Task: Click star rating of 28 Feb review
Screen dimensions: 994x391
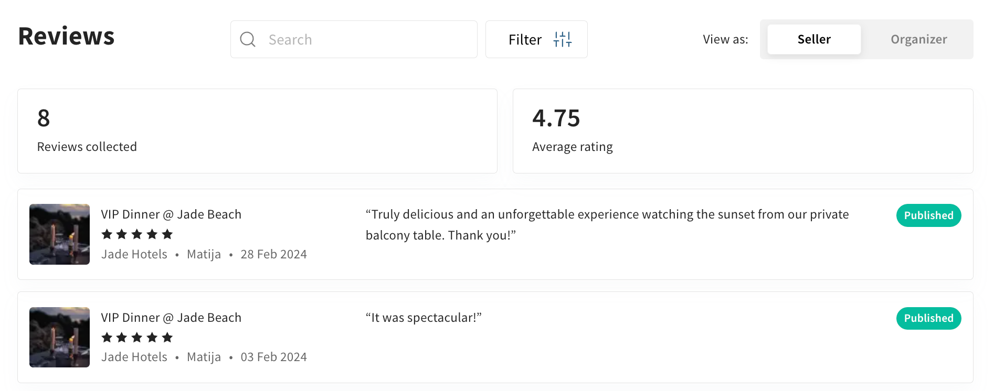Action: [x=137, y=234]
